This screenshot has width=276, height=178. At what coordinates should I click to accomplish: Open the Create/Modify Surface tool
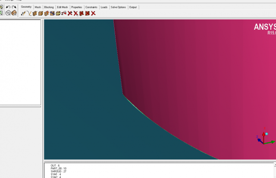(35, 13)
